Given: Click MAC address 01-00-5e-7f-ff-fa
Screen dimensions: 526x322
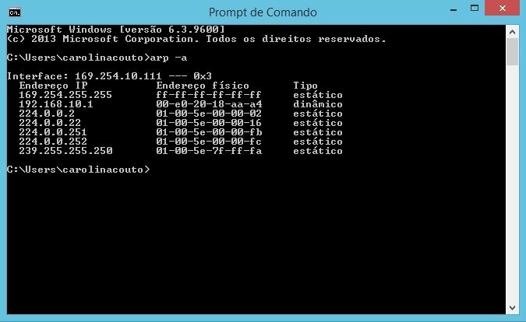Looking at the screenshot, I should click(x=209, y=151).
